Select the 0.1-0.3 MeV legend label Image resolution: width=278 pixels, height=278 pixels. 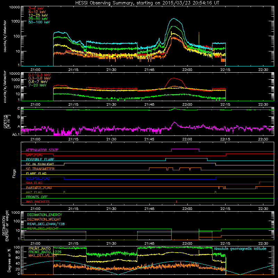tap(39, 75)
